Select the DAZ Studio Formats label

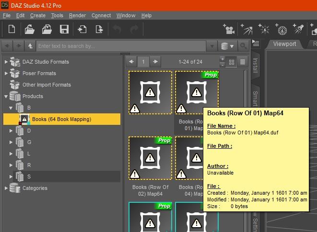click(x=46, y=62)
